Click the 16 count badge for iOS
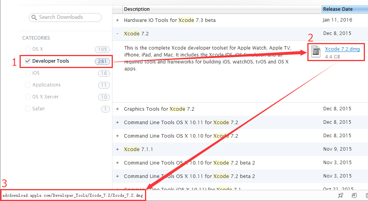The height and width of the screenshot is (201, 368). click(x=104, y=73)
